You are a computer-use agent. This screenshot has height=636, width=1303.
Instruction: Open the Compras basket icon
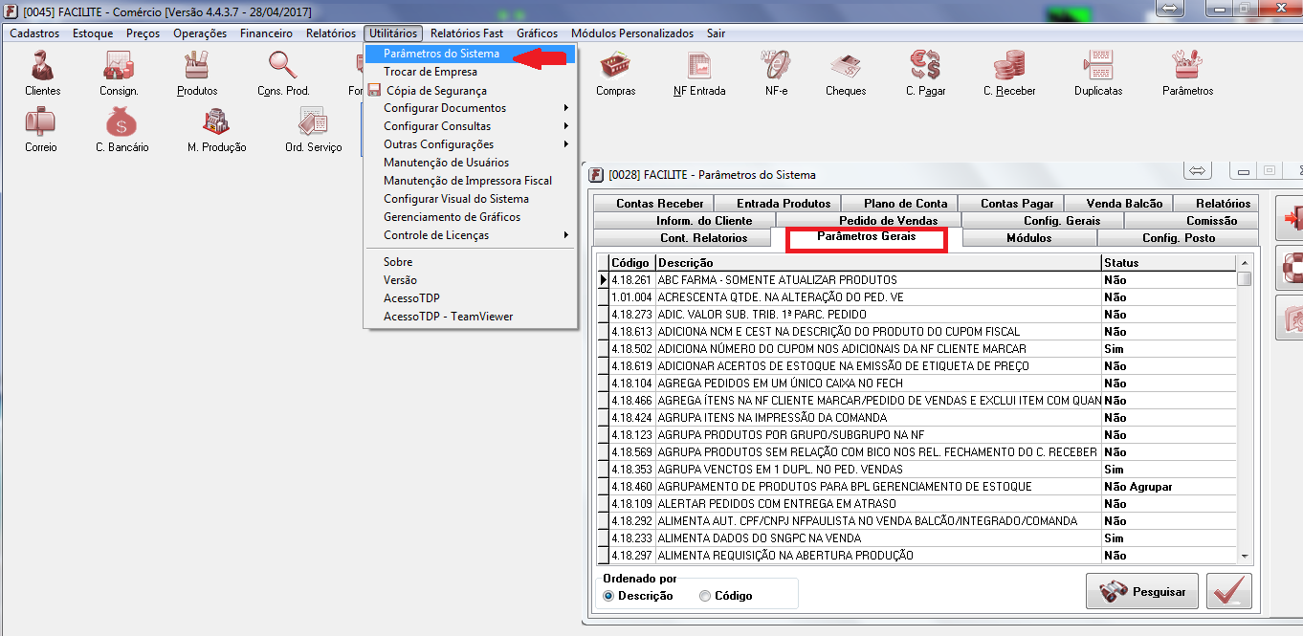pos(615,65)
